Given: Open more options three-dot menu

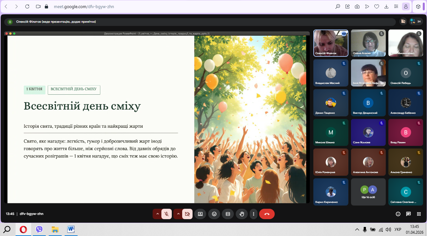Looking at the screenshot, I should tap(253, 214).
